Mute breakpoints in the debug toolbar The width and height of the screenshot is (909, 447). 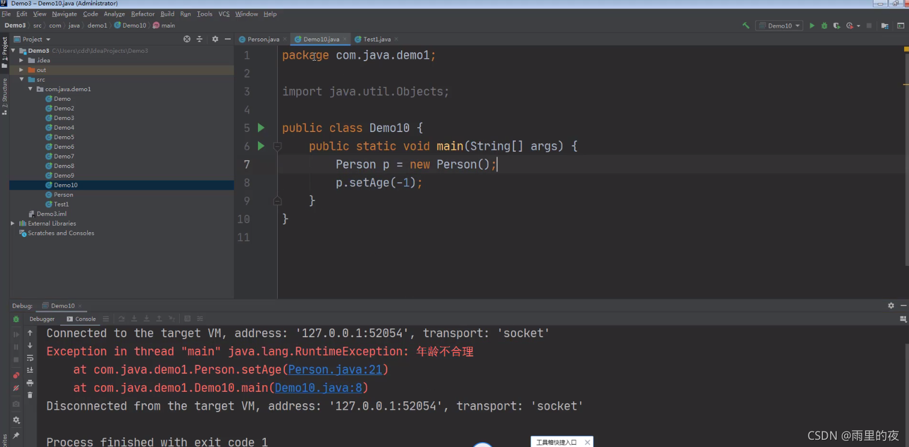click(16, 388)
